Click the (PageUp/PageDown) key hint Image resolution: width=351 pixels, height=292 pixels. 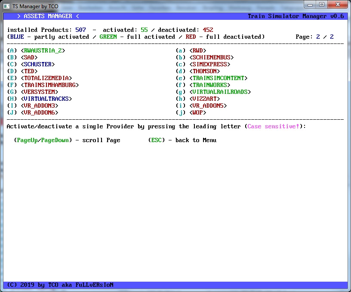click(43, 140)
